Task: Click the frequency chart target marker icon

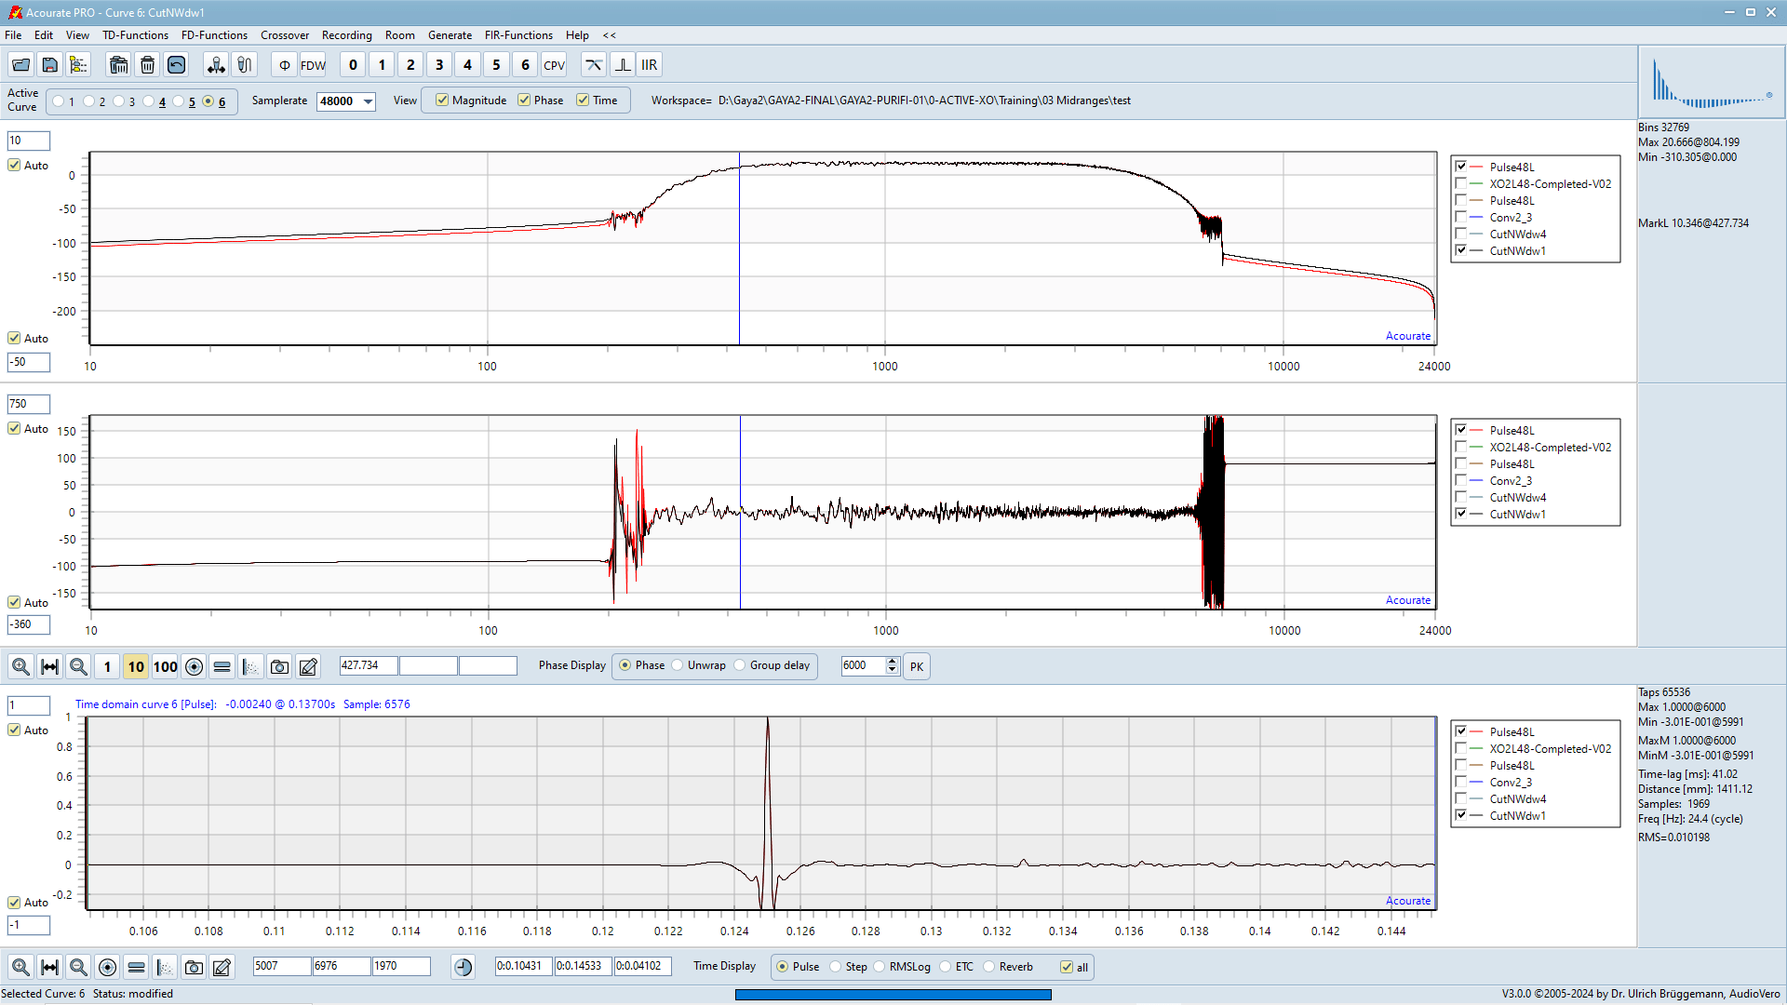Action: coord(194,666)
